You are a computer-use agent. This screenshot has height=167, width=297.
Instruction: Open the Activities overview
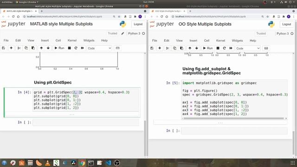[7, 2]
